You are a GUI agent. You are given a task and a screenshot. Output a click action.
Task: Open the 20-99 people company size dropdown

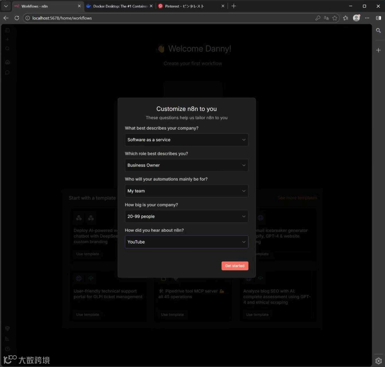click(x=186, y=216)
